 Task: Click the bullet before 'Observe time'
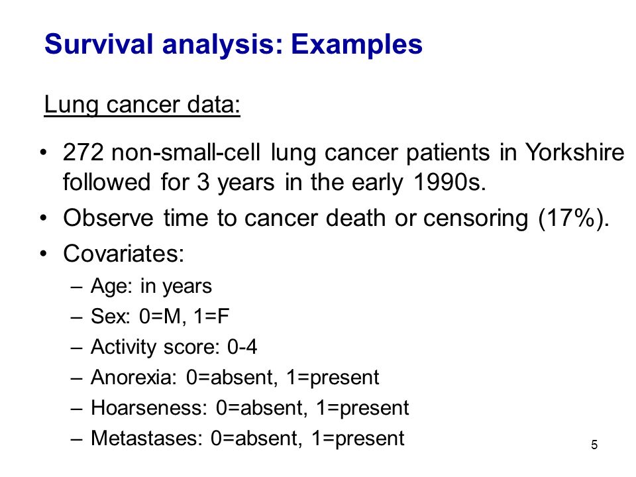click(44, 218)
